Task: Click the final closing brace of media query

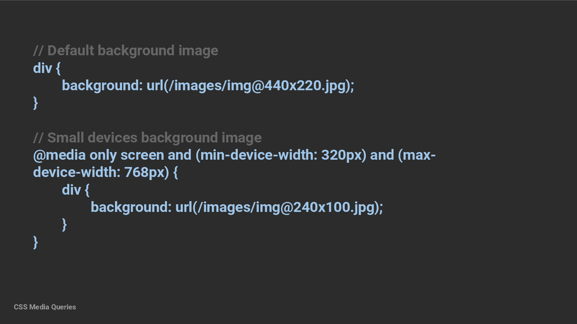Action: point(35,242)
